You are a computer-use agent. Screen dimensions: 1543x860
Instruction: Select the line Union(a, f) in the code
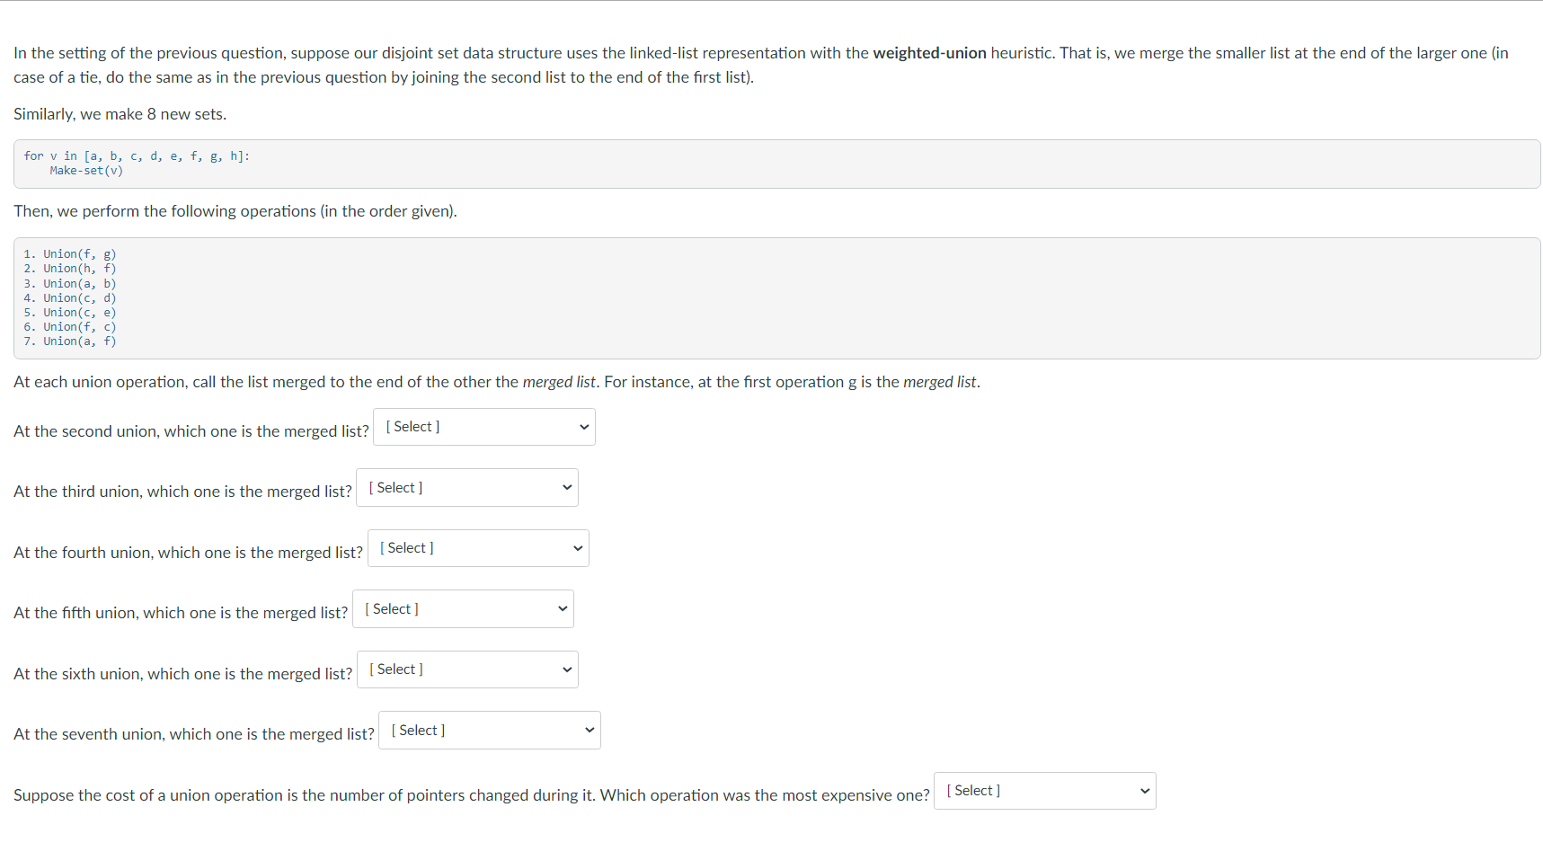[x=77, y=341]
